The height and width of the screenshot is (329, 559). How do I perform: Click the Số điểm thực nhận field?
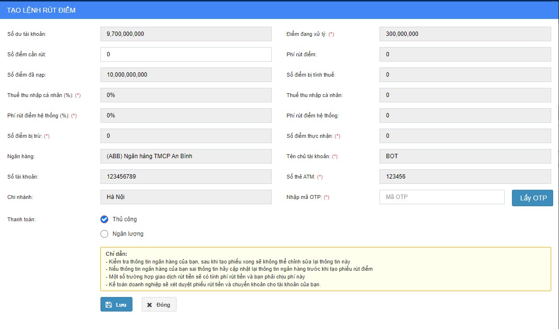pos(465,136)
